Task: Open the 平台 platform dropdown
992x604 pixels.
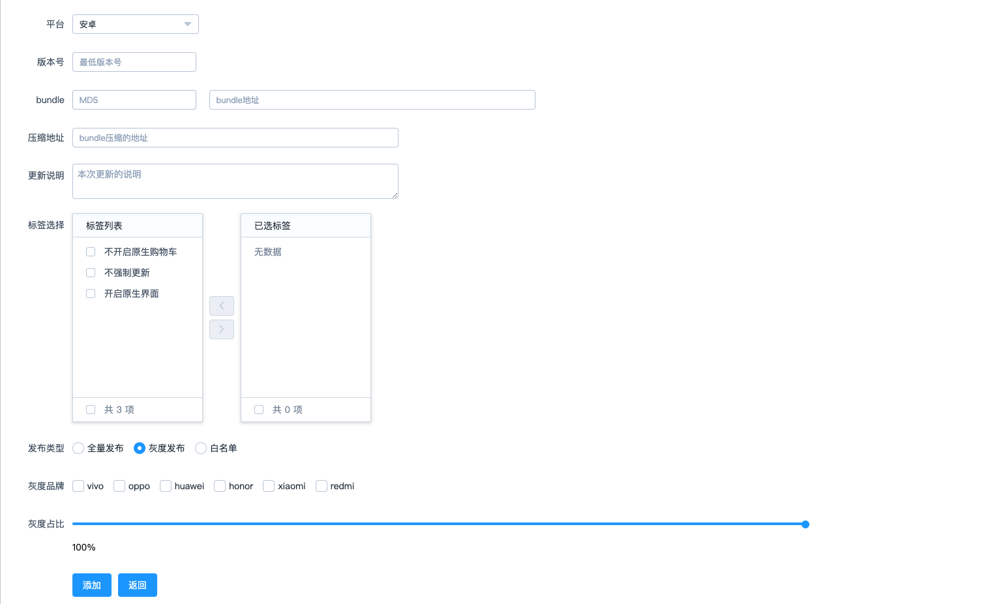Action: (135, 24)
